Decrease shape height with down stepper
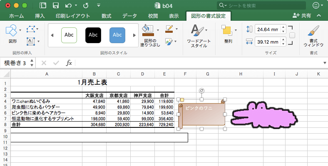 coord(283,32)
